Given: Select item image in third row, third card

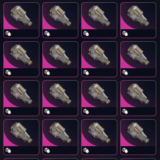Looking at the screenshot, I should click(99, 94).
